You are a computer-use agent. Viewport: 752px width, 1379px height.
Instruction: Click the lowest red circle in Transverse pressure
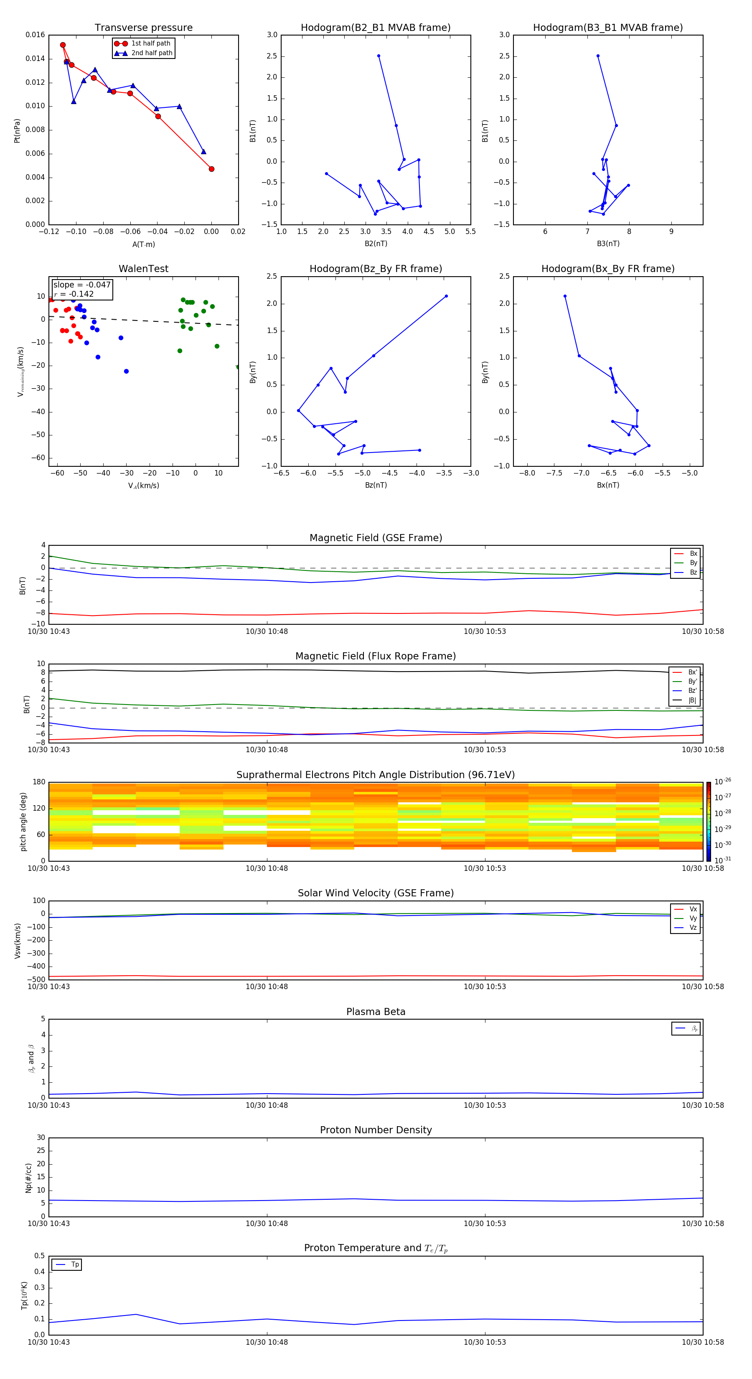pos(211,169)
